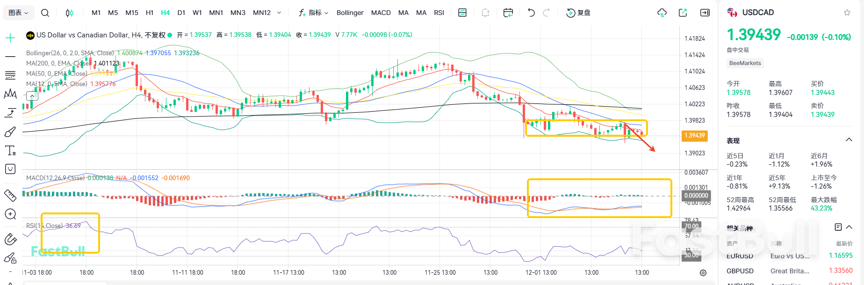Image resolution: width=864 pixels, height=285 pixels.
Task: Click the candlestick chart style icon
Action: [x=70, y=13]
